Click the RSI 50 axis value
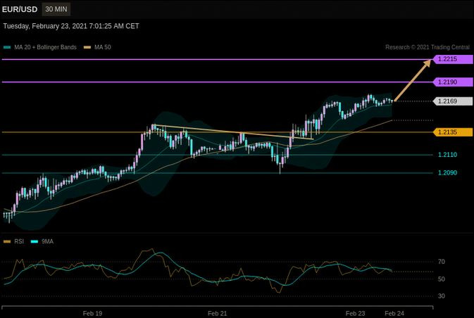Screen dimensions: 474x318 [442, 279]
